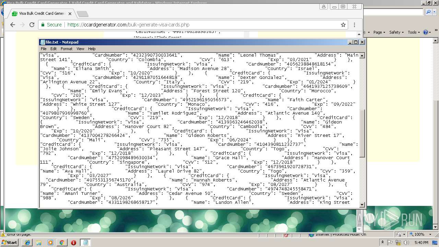Click the Notepad title bar icon

(43, 42)
